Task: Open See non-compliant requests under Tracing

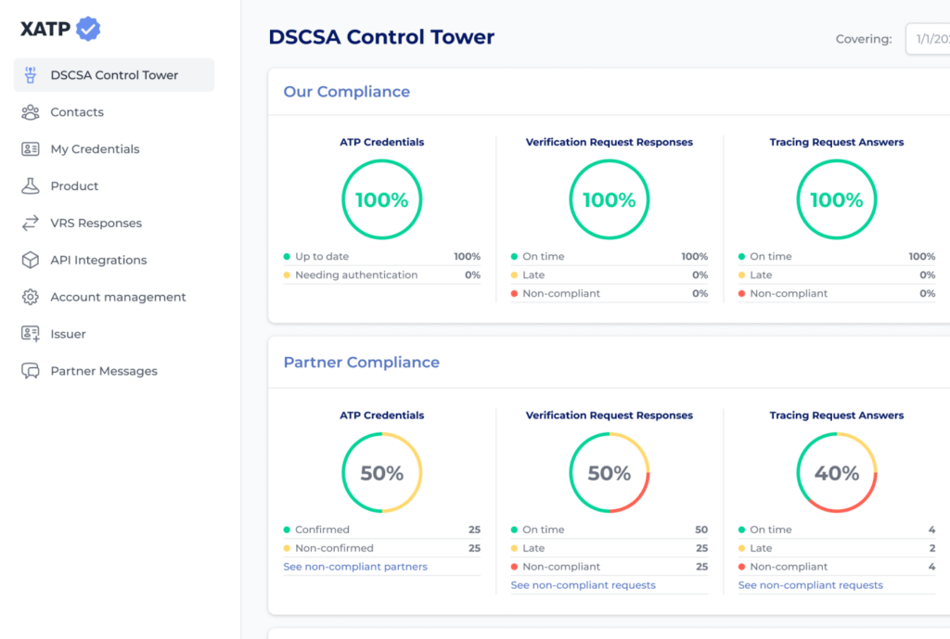Action: point(810,585)
